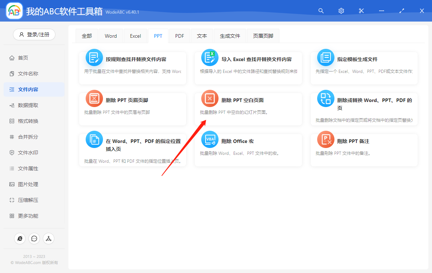Click the scissors screenshot tool icon

(x=361, y=11)
